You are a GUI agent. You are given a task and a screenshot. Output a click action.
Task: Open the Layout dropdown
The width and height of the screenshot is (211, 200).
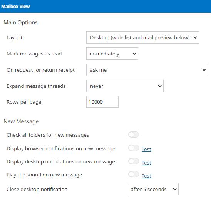click(142, 37)
